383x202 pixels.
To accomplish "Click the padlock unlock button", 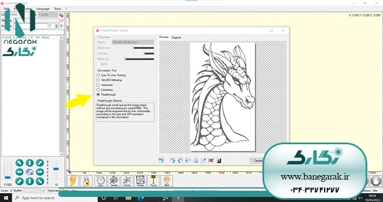I will [x=86, y=181].
